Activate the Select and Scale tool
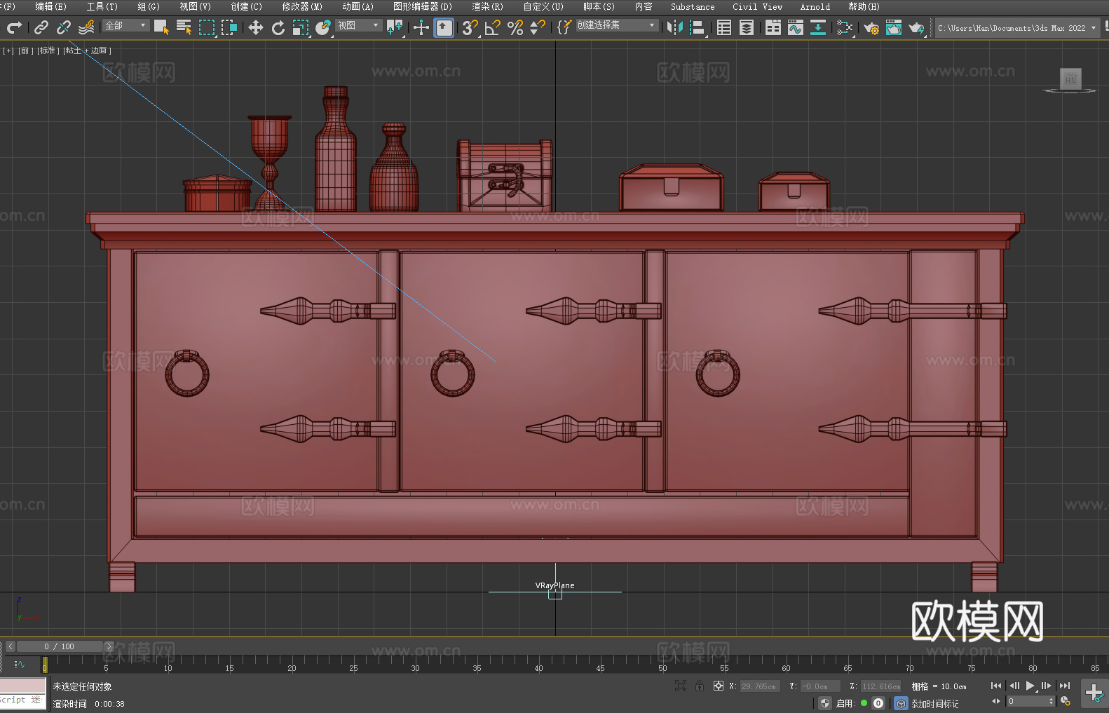1109x713 pixels. [301, 27]
